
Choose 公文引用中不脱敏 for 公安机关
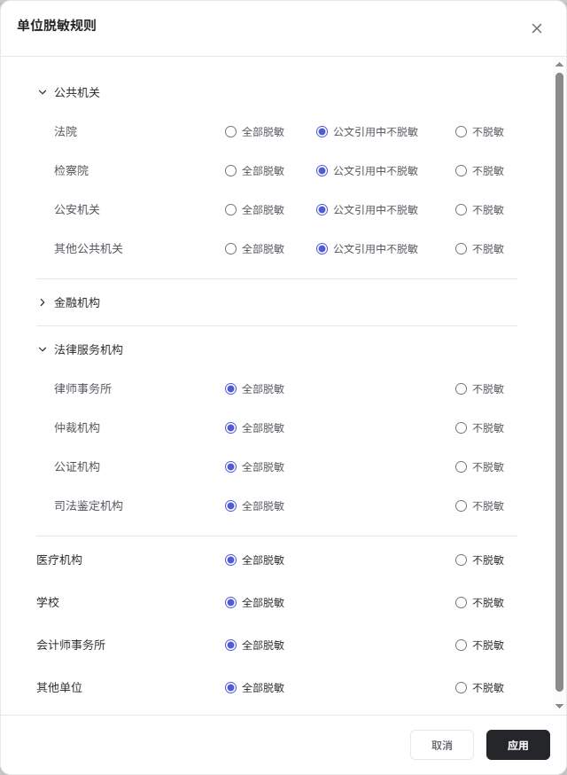pos(322,210)
